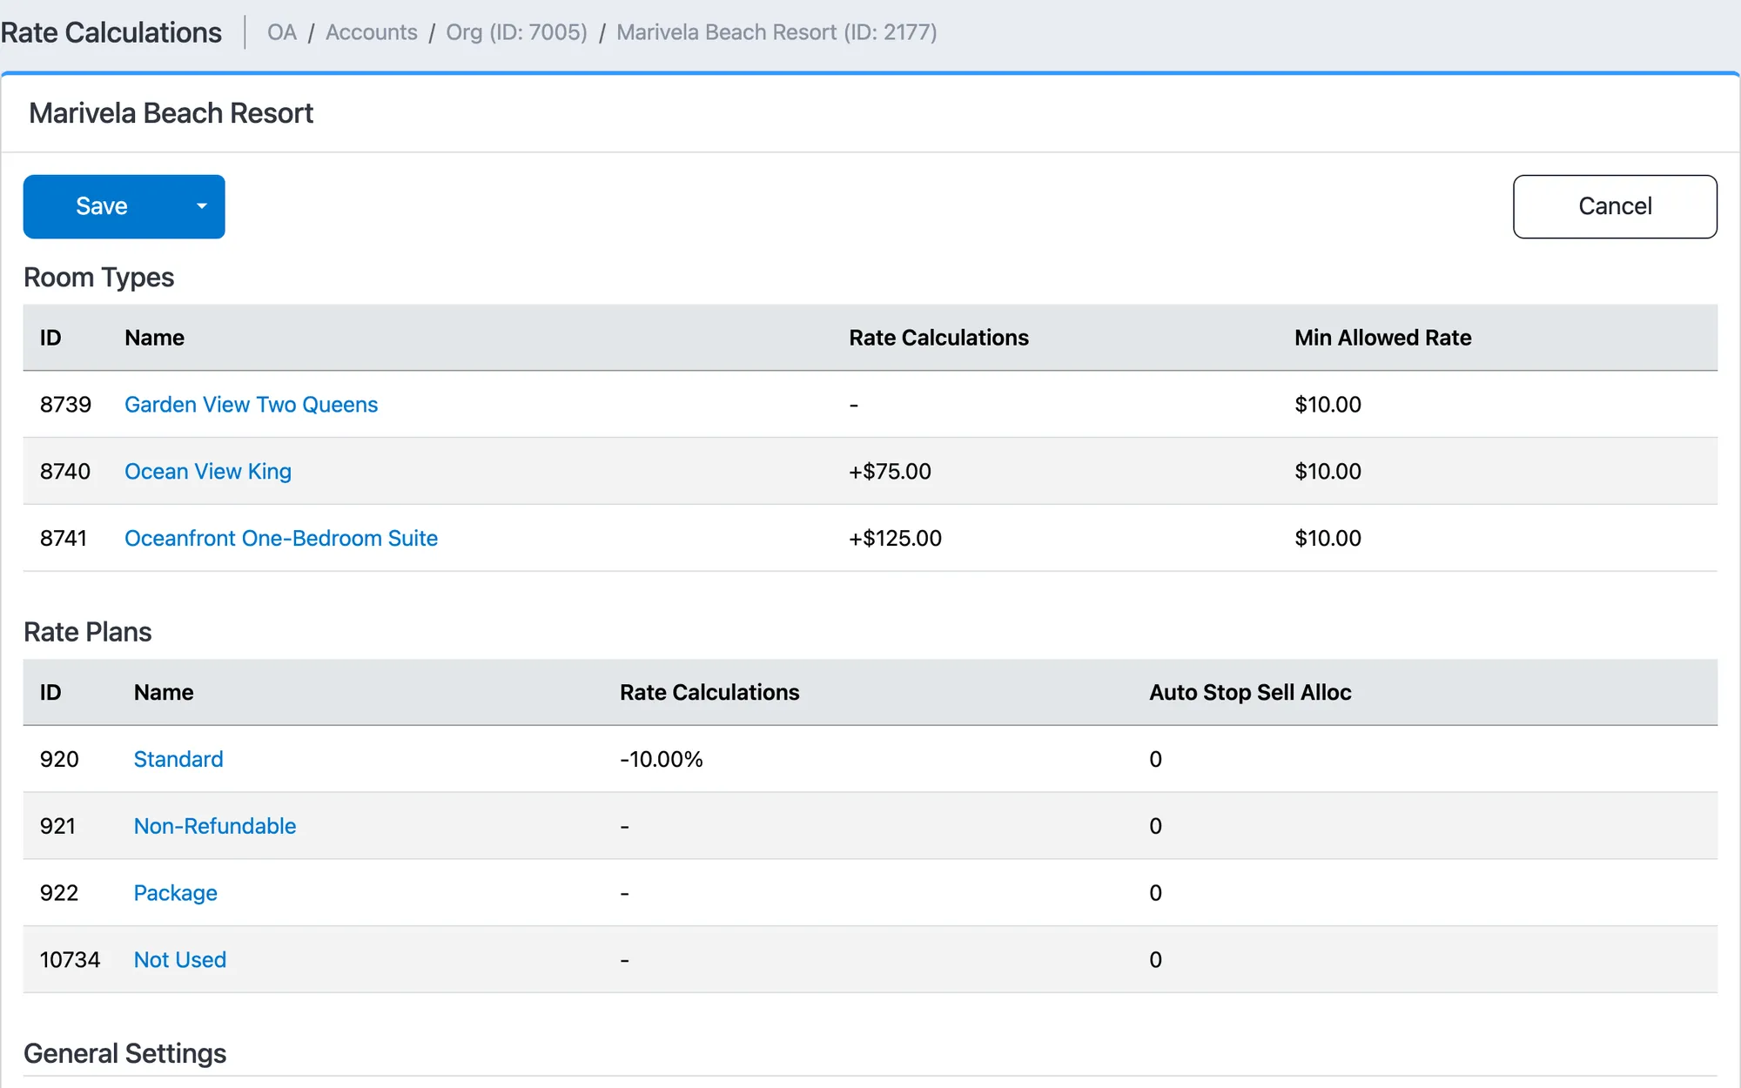Click the Cancel button
The image size is (1741, 1088).
pos(1615,206)
